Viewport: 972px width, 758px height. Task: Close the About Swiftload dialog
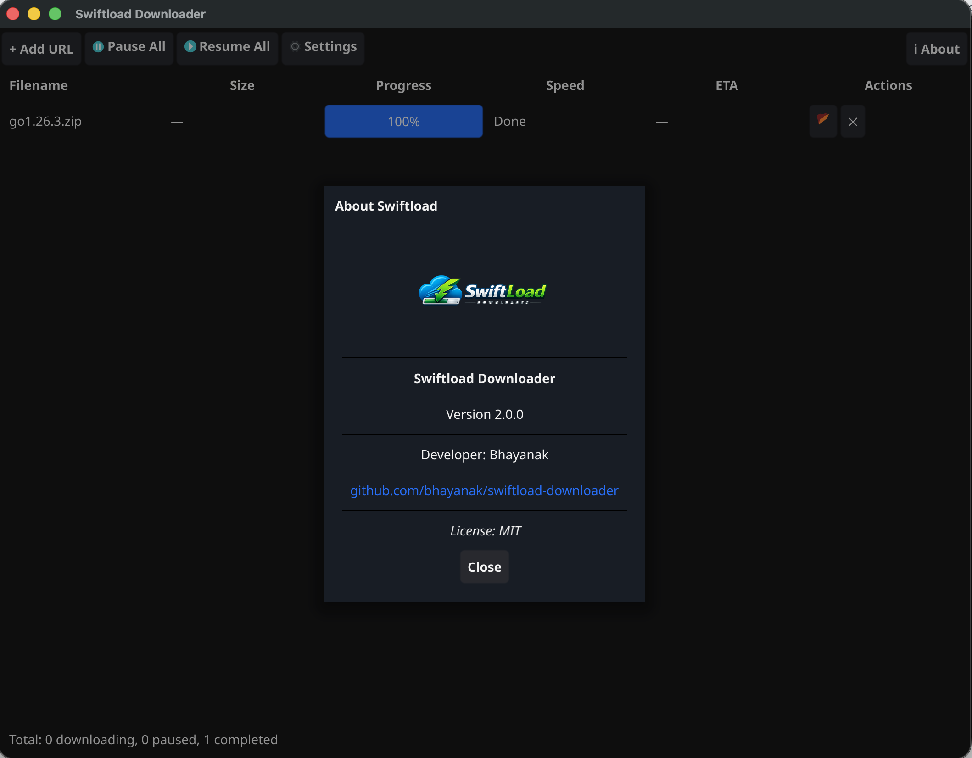tap(484, 567)
